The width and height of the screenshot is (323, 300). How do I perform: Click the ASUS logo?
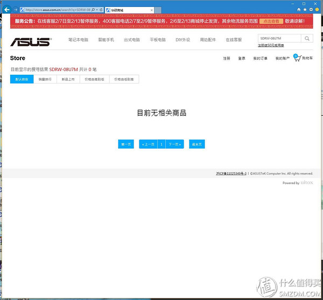(31, 42)
